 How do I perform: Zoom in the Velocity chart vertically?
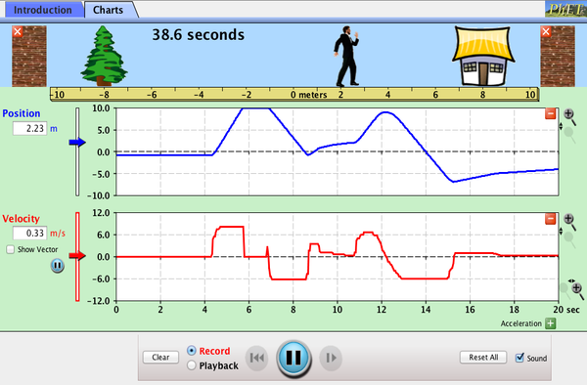[569, 221]
